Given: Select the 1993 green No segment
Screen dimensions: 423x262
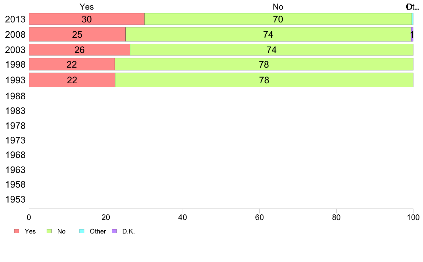Looking at the screenshot, I should coord(264,80).
